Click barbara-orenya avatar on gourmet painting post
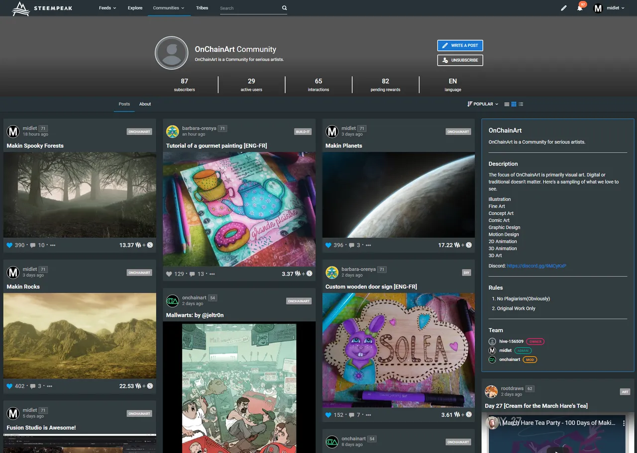 coord(173,131)
